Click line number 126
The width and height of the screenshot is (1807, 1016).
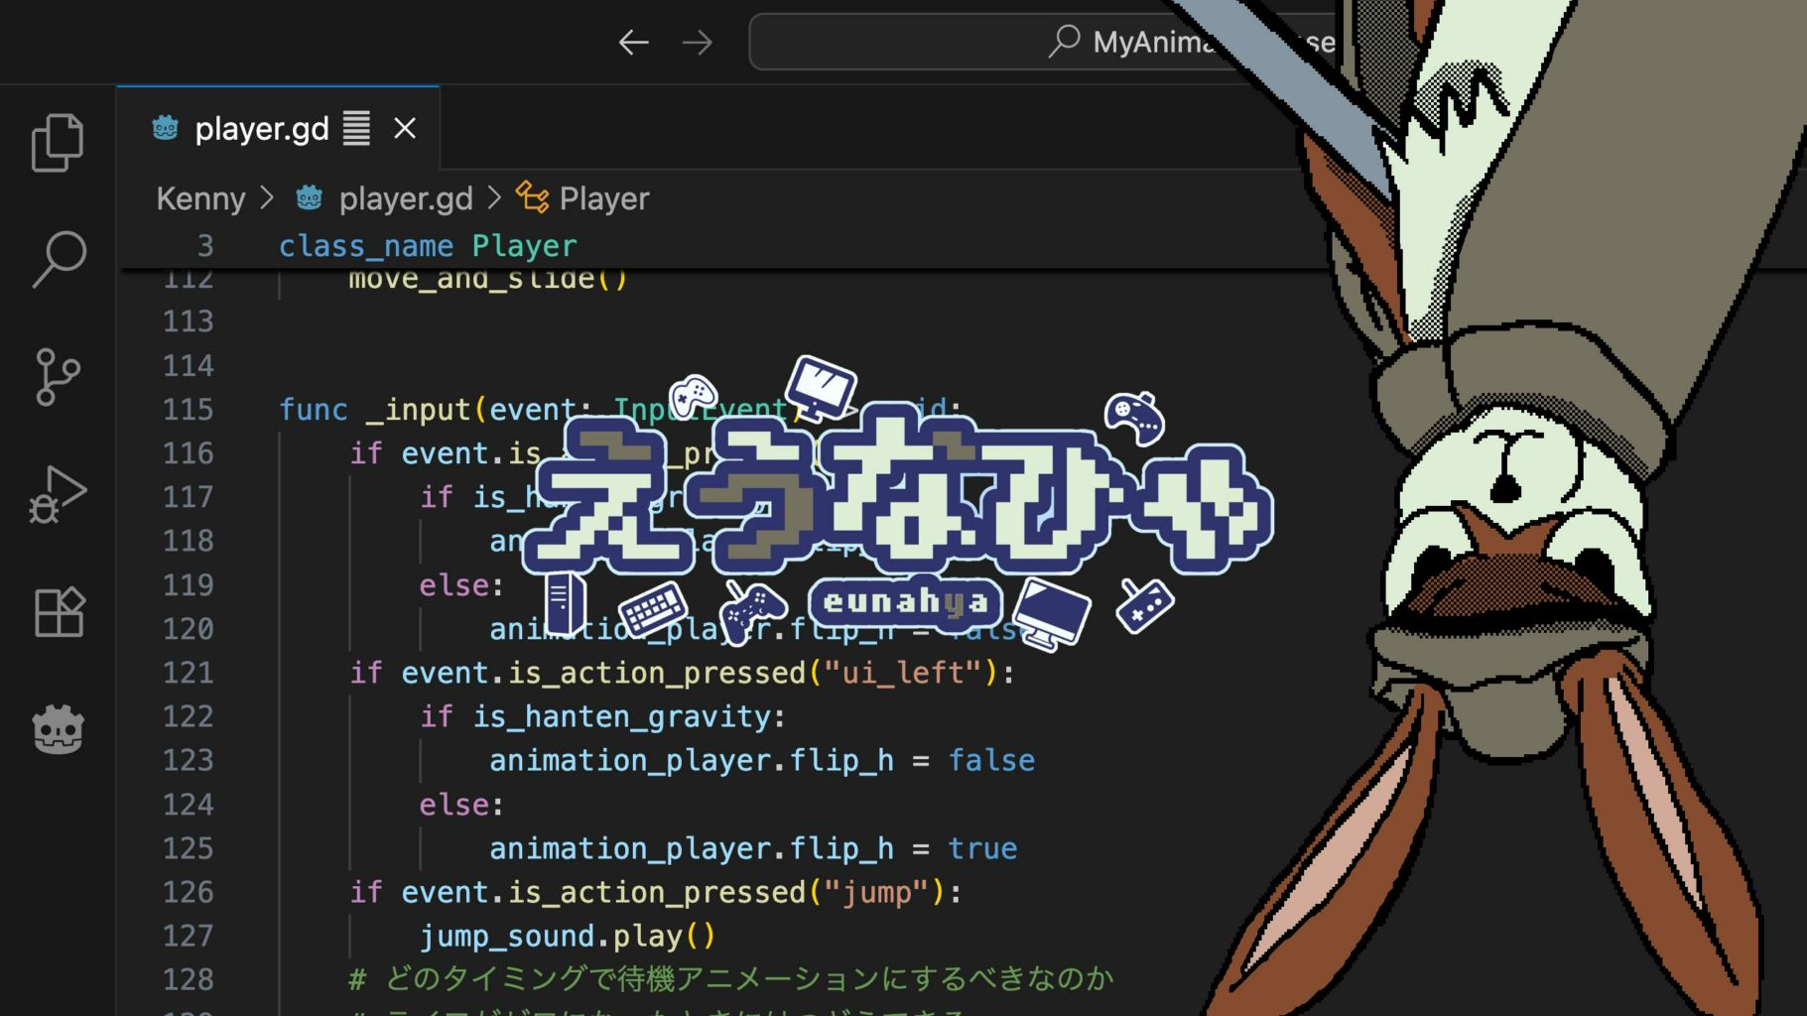[x=188, y=892]
